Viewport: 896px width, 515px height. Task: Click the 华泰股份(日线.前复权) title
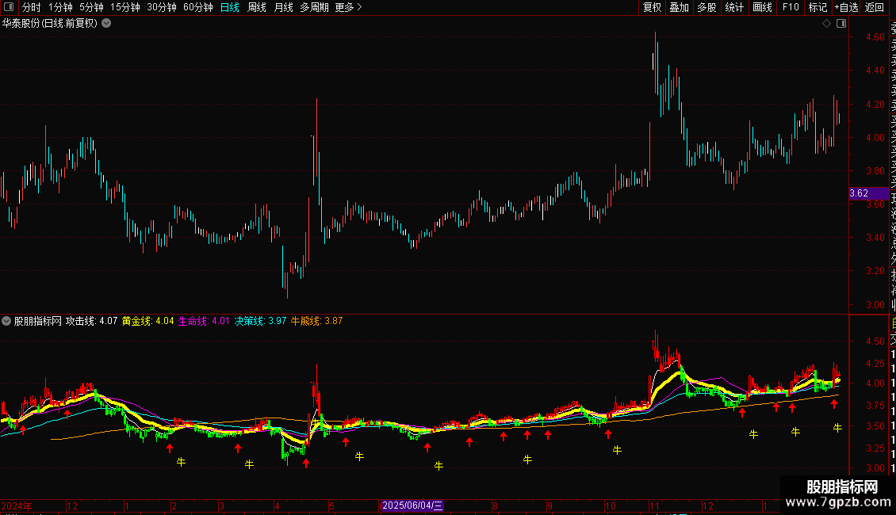pyautogui.click(x=50, y=24)
